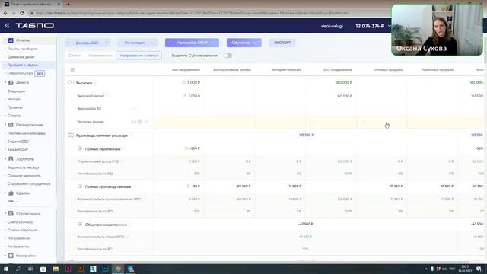The image size is (487, 274).
Task: Open the Настройки ОПиУ dropdown
Action: [x=192, y=43]
